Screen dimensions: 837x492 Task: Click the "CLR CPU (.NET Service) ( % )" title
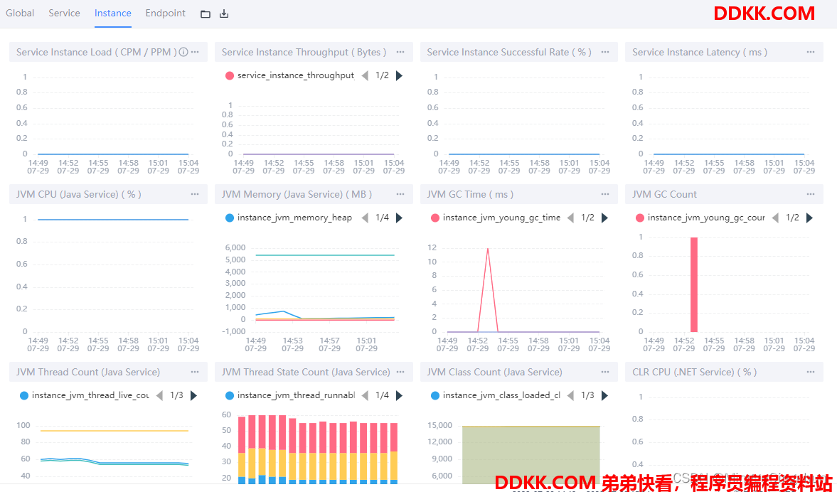(x=695, y=373)
